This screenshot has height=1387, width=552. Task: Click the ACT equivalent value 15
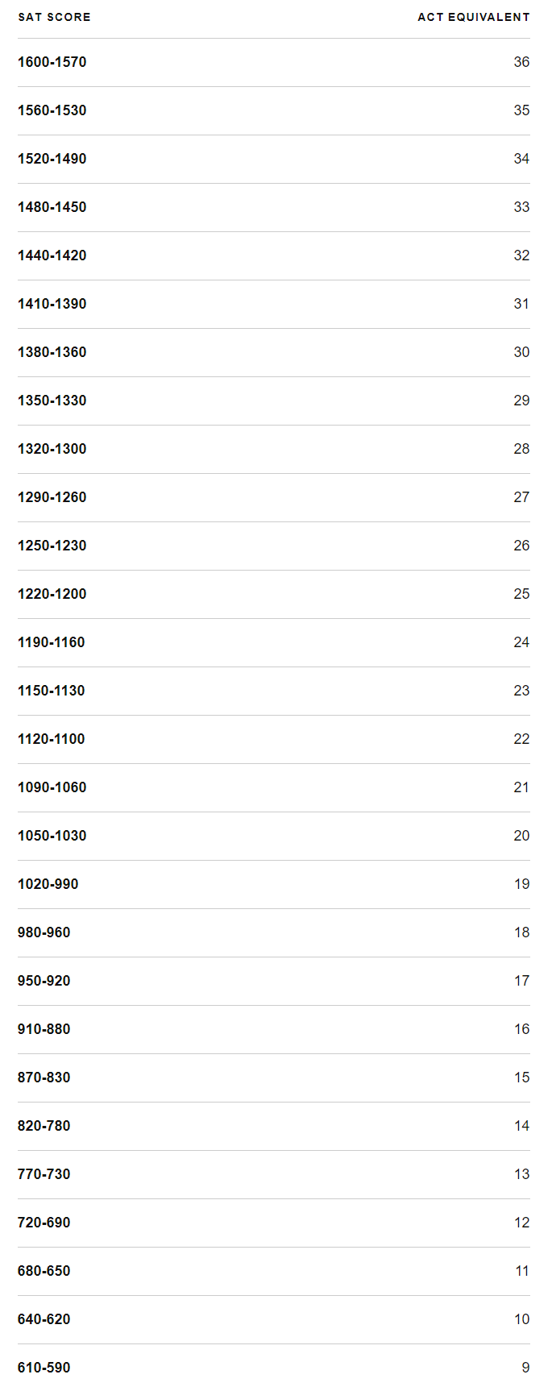tap(521, 1078)
